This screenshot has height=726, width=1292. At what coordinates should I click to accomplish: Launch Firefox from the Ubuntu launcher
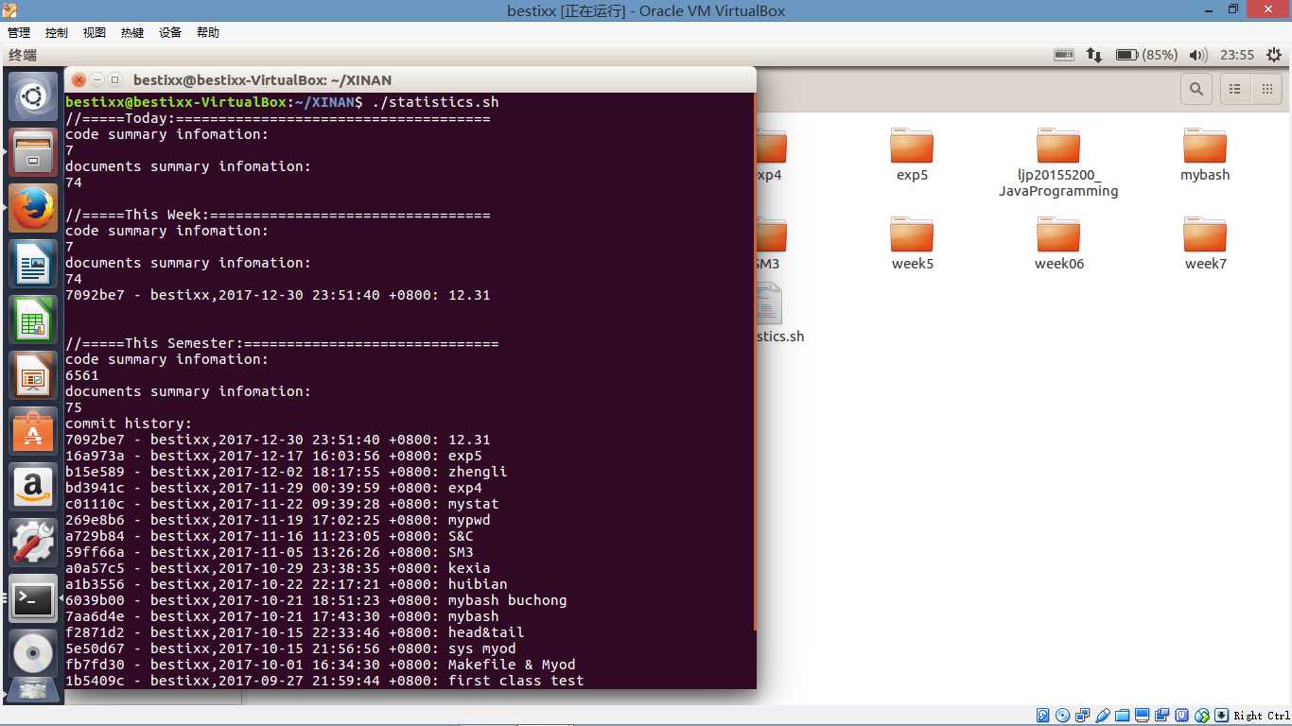(x=33, y=208)
